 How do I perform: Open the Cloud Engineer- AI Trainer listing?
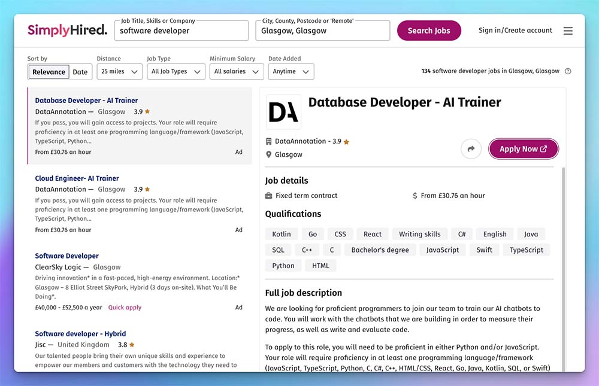77,178
